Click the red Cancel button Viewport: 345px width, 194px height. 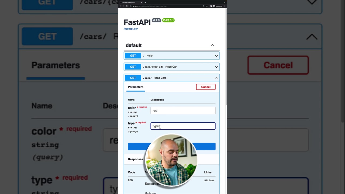coord(206,87)
